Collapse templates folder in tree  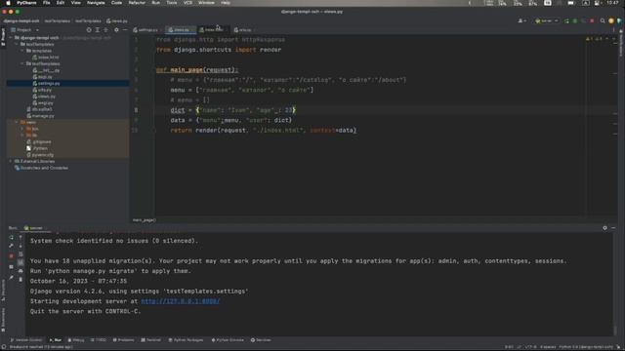click(22, 51)
